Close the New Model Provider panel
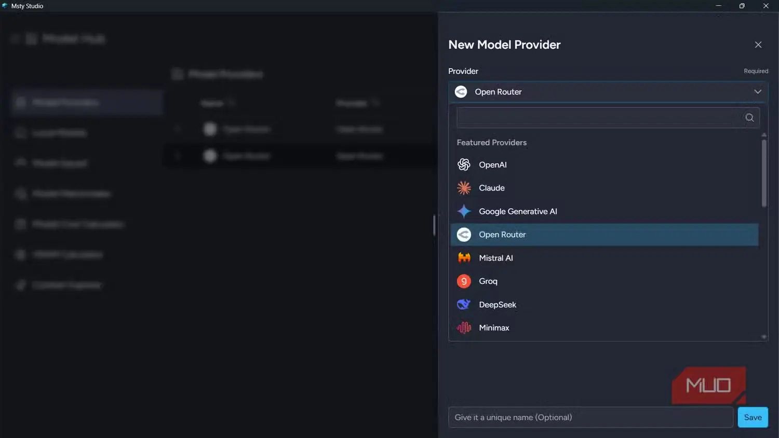779x438 pixels. coord(758,45)
